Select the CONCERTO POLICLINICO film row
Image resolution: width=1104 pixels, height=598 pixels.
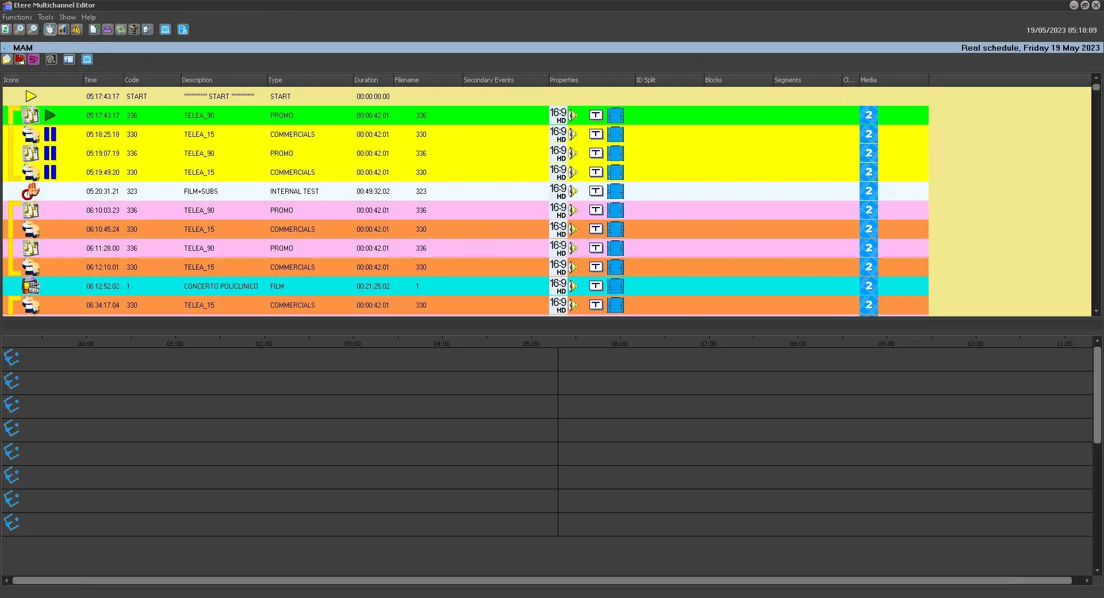[221, 286]
